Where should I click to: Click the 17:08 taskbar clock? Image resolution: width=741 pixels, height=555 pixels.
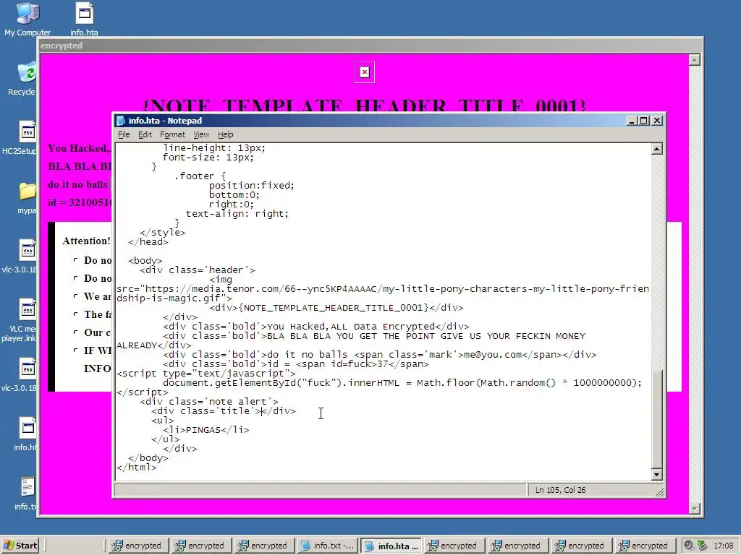click(723, 546)
